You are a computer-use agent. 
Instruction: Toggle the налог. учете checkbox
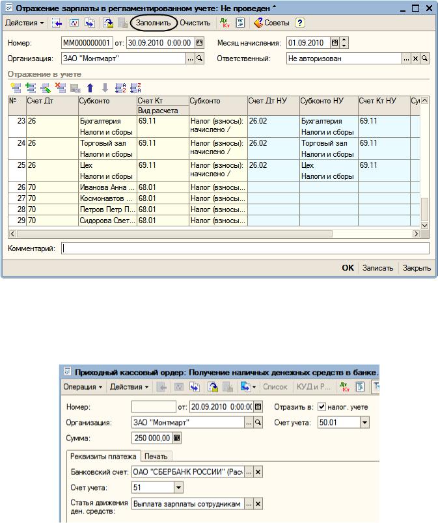click(322, 407)
